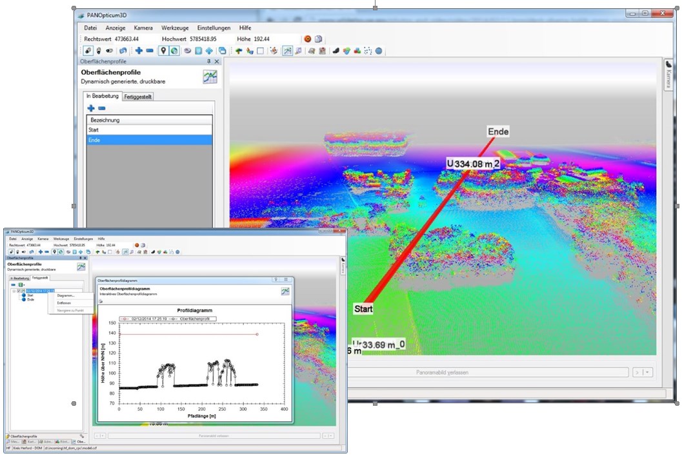Screen dimensions: 682x458
Task: Open the Datei menu in the large window
Action: pos(90,28)
